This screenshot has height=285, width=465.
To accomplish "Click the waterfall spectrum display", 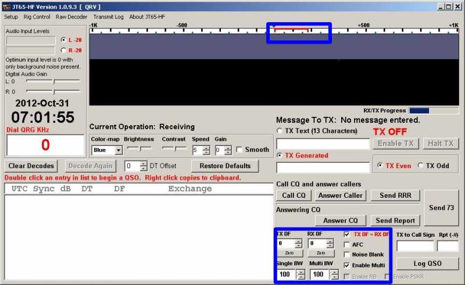I will [x=274, y=69].
